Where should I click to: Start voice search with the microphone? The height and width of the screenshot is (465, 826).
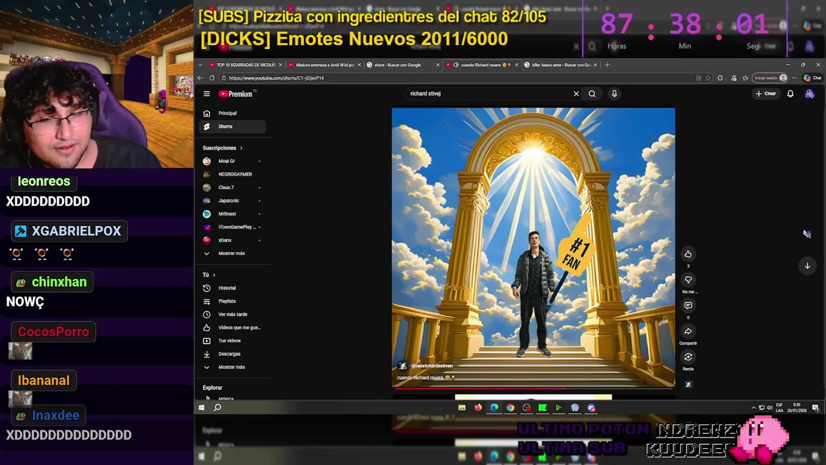click(614, 94)
